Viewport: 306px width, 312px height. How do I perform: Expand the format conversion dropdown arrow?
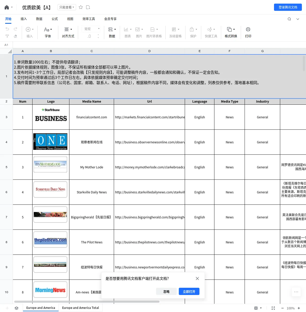(234, 29)
